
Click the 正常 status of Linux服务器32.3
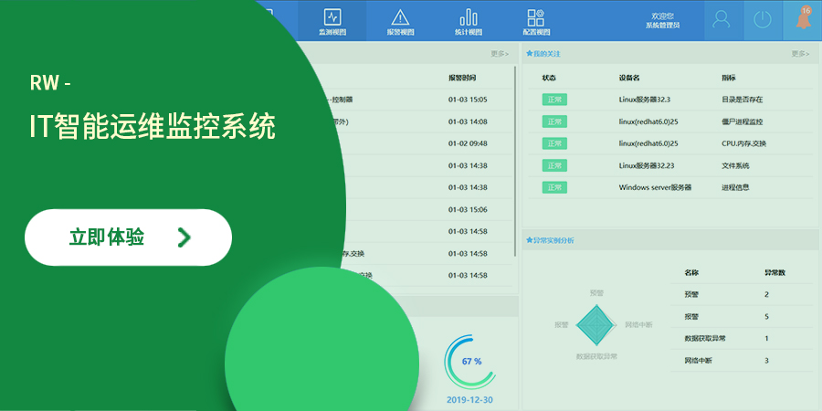pos(554,100)
